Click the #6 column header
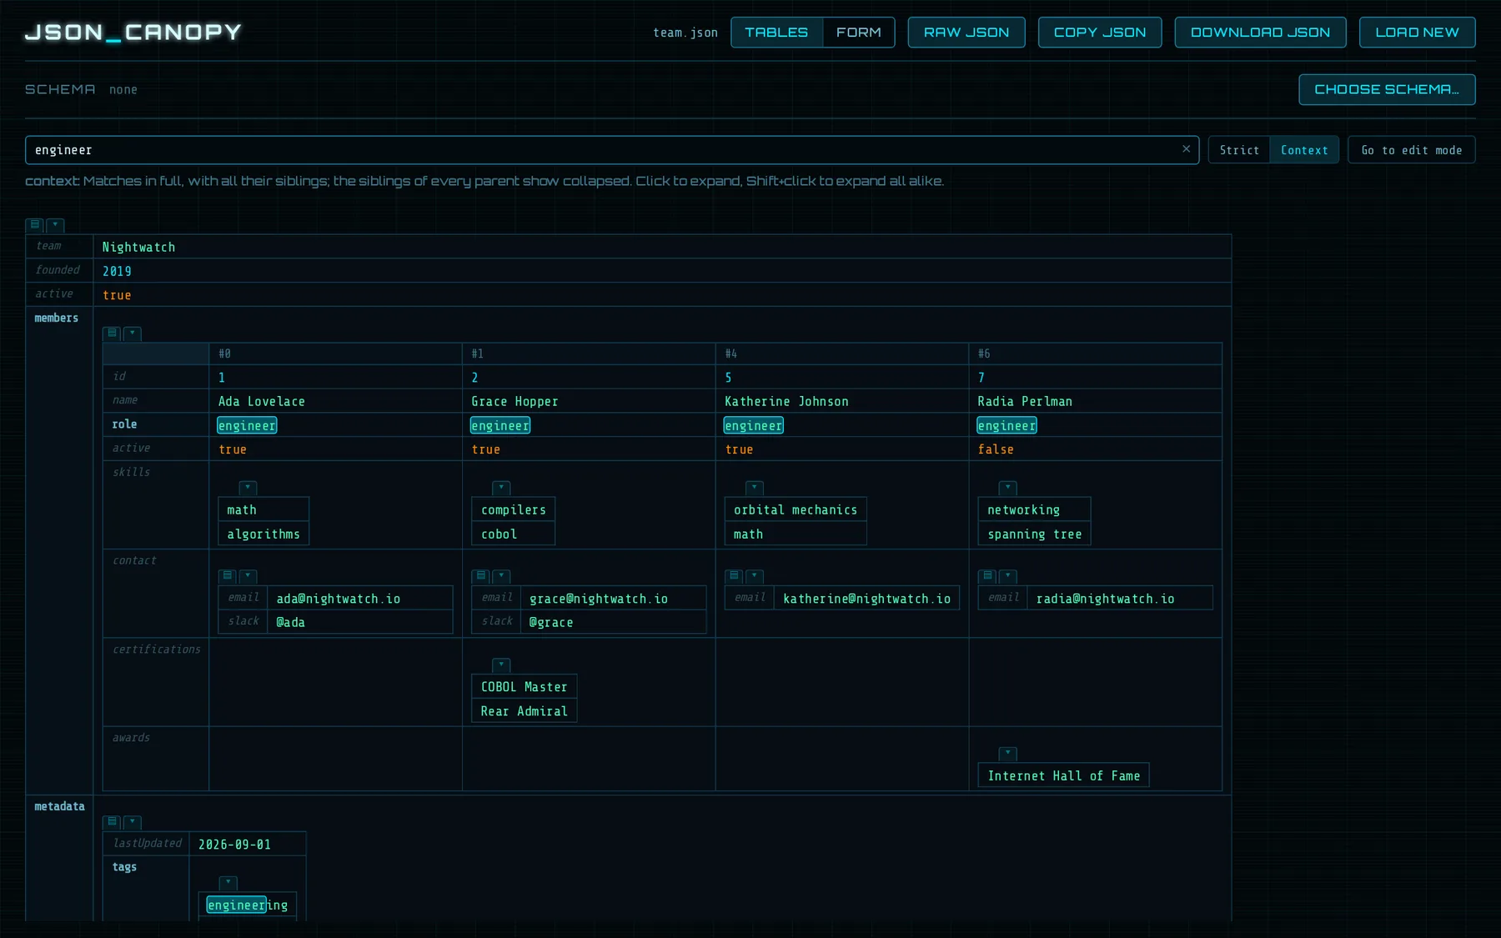The width and height of the screenshot is (1501, 938). point(1095,354)
